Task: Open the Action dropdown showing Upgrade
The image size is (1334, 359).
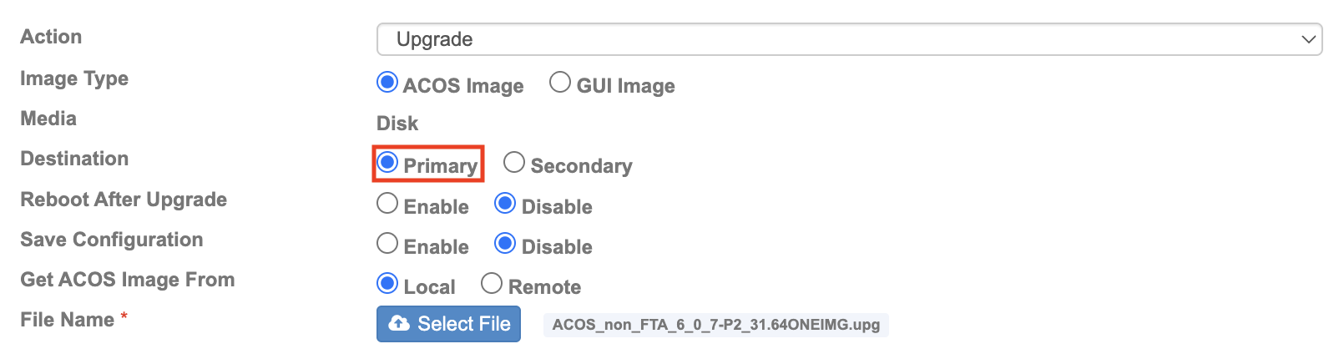Action: point(849,39)
